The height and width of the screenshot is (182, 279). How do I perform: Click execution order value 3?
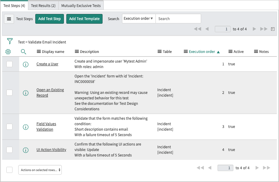pos(223,126)
